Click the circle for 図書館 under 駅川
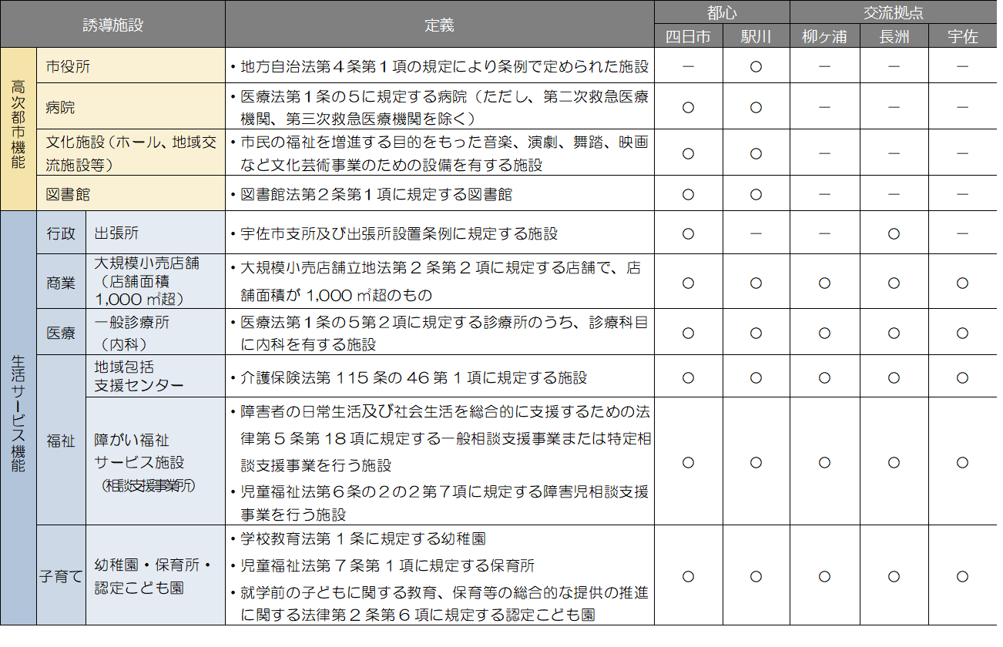 (x=756, y=194)
